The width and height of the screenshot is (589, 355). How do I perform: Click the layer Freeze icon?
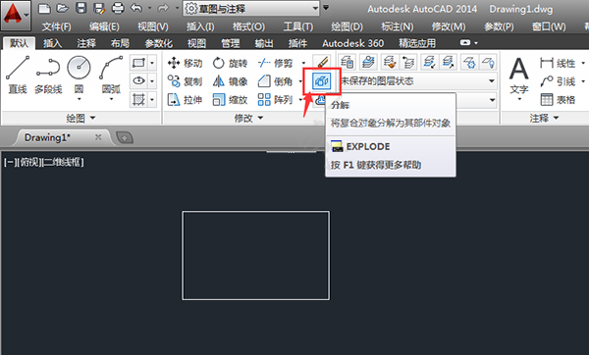click(x=469, y=63)
